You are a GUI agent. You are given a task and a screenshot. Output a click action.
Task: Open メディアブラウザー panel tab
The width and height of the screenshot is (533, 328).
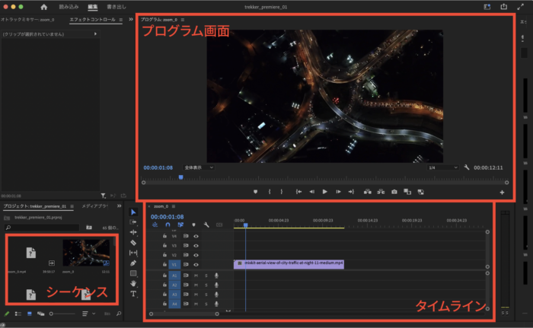[95, 206]
